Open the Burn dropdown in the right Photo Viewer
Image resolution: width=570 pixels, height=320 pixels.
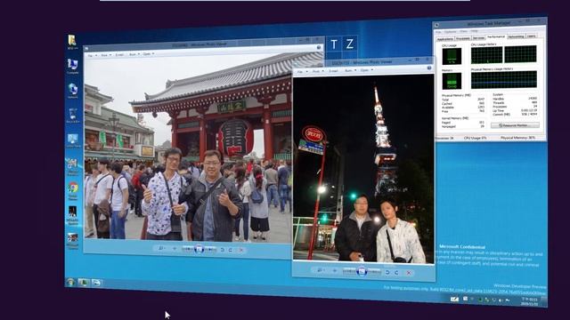[x=350, y=70]
